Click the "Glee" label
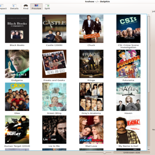This screenshot has width=155, height=155. point(17,113)
